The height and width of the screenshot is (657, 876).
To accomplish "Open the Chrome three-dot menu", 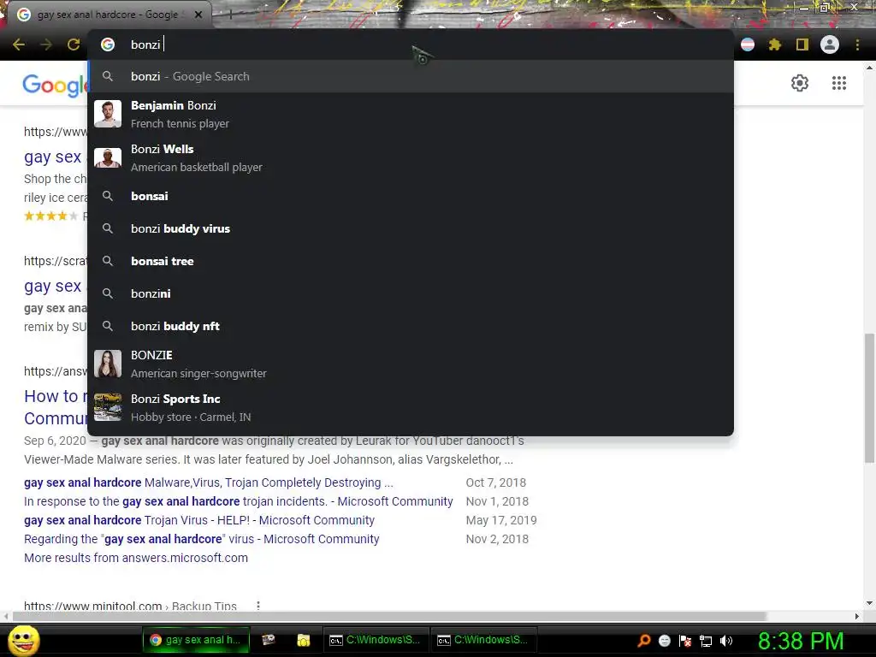I will pyautogui.click(x=857, y=44).
